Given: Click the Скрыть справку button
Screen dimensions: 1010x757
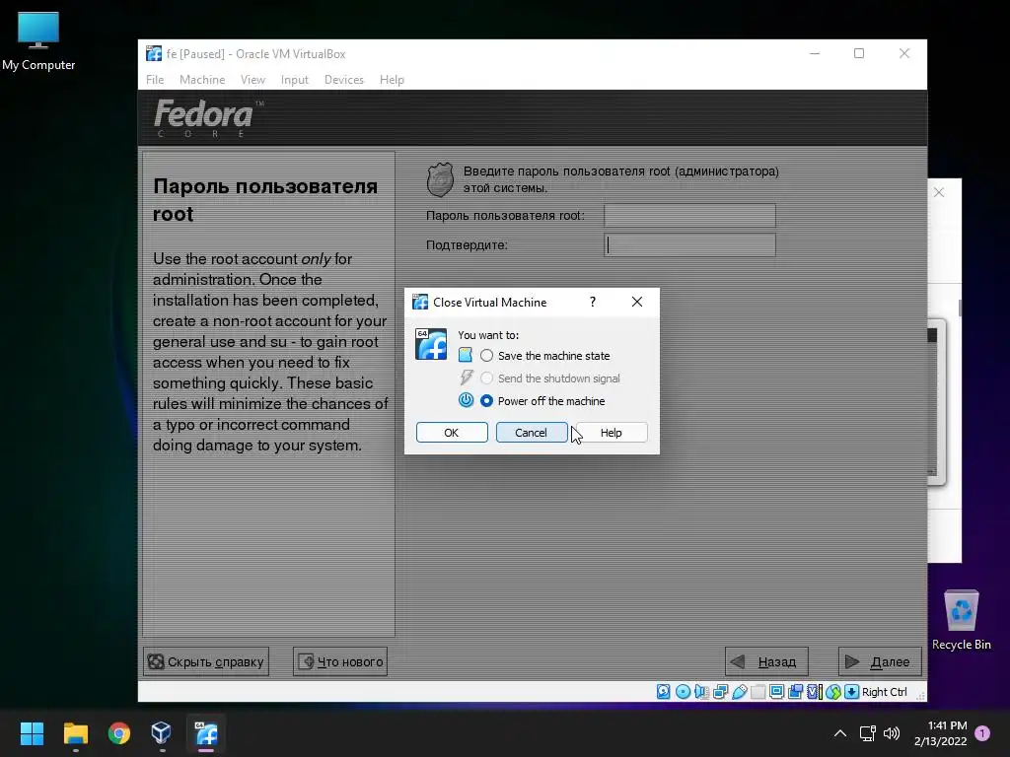Looking at the screenshot, I should click(206, 661).
